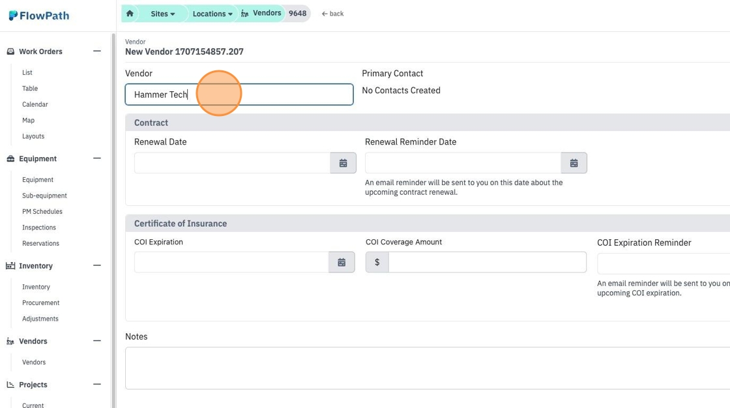This screenshot has height=408, width=730.
Task: Open Equipment sub-item in sidebar
Action: pyautogui.click(x=38, y=179)
